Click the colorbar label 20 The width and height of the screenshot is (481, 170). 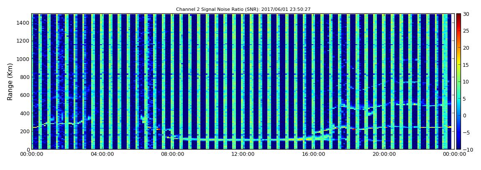point(466,48)
